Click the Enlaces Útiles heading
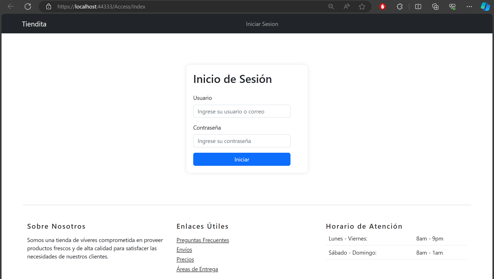Viewport: 494px width, 279px height. coord(202,226)
